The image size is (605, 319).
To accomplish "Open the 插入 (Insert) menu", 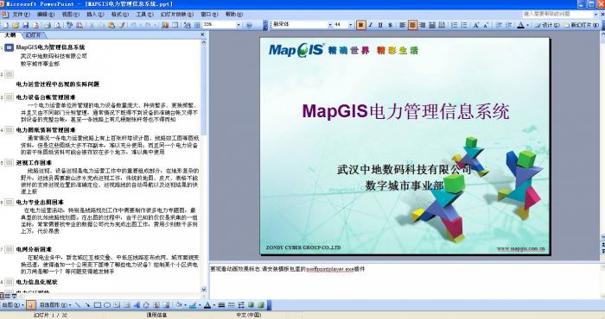I will pos(95,15).
